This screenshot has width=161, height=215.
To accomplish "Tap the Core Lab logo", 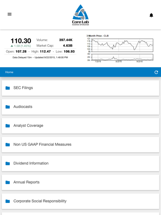I will point(80,15).
